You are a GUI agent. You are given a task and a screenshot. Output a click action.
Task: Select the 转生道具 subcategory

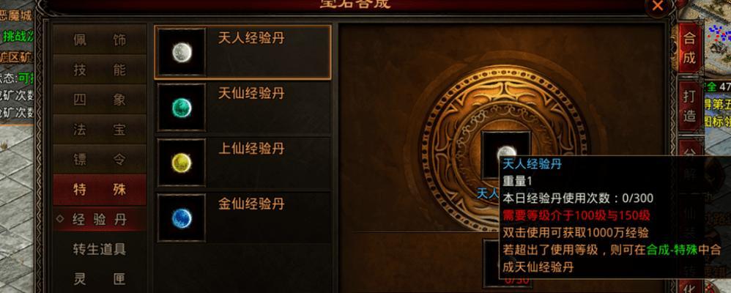point(100,249)
